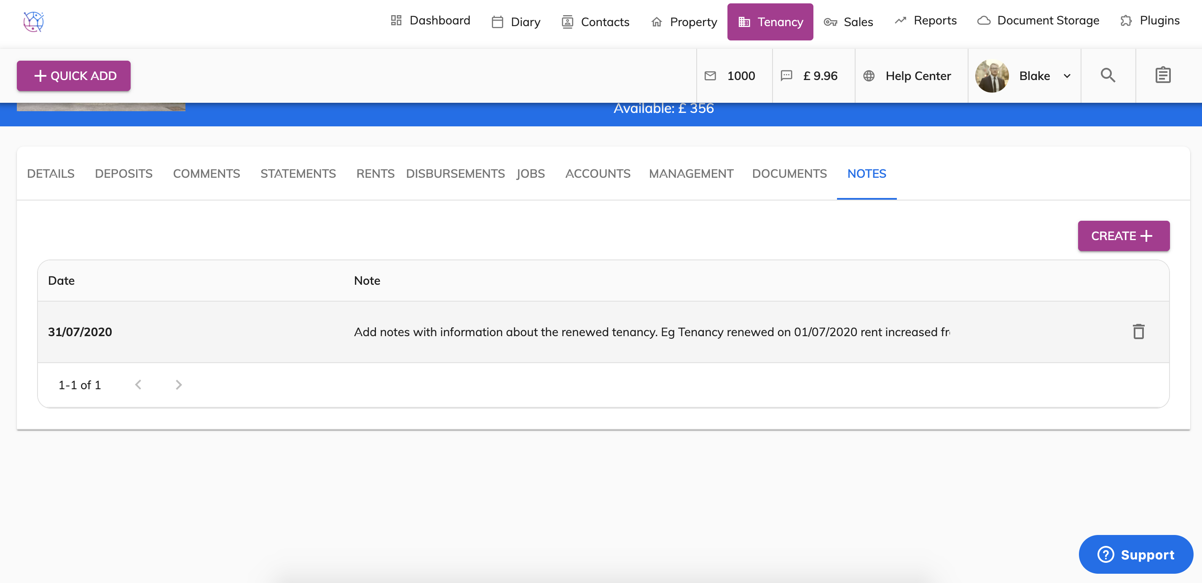Go to previous page of notes
1202x583 pixels.
click(x=138, y=385)
